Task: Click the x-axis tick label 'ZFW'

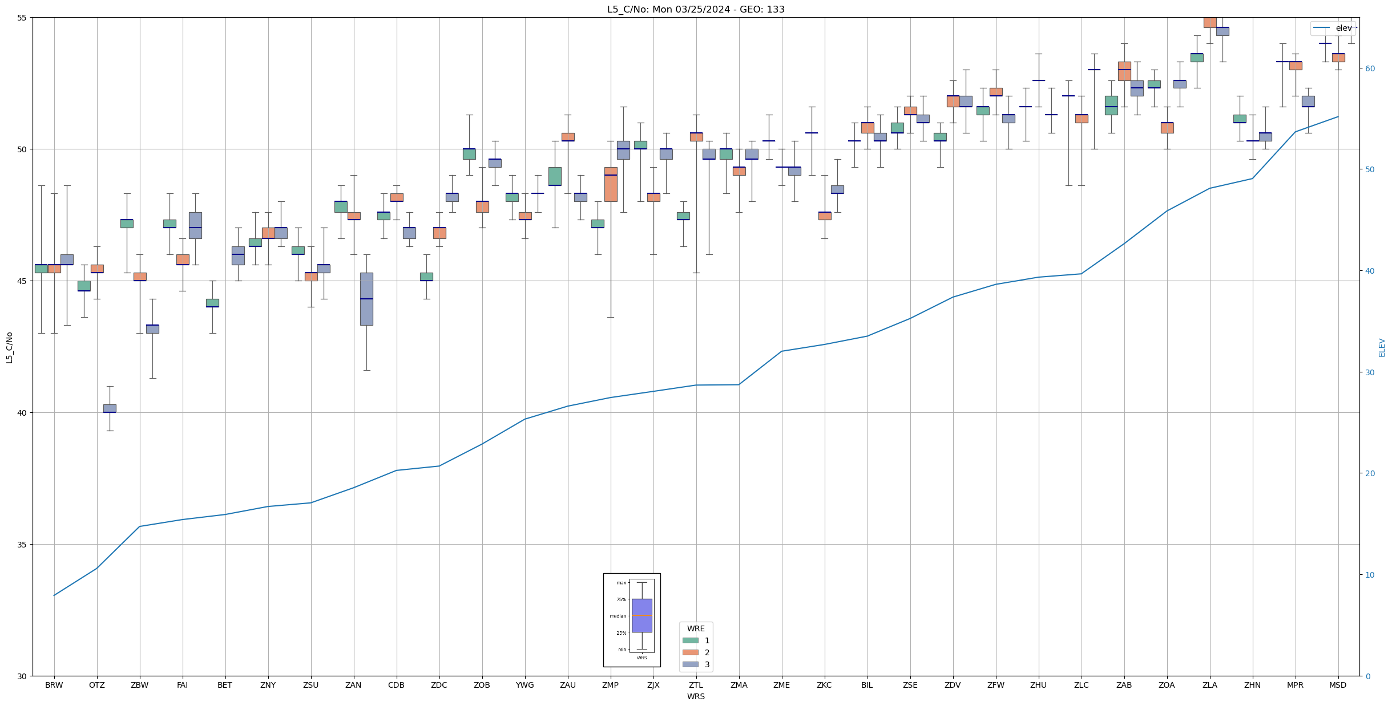Action: point(996,685)
